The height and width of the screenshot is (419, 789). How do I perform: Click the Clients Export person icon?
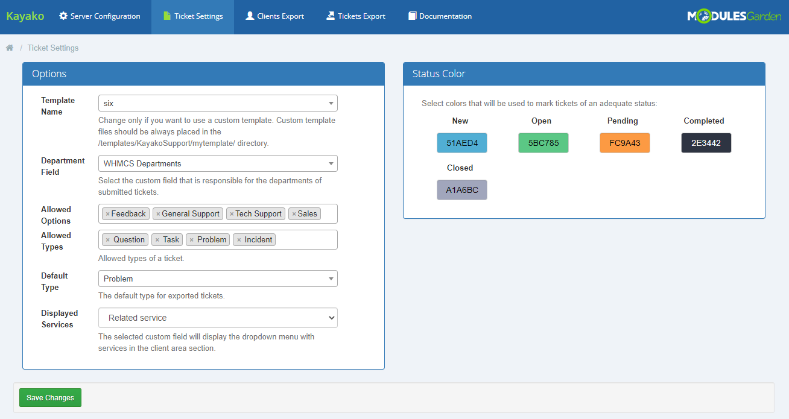click(250, 16)
